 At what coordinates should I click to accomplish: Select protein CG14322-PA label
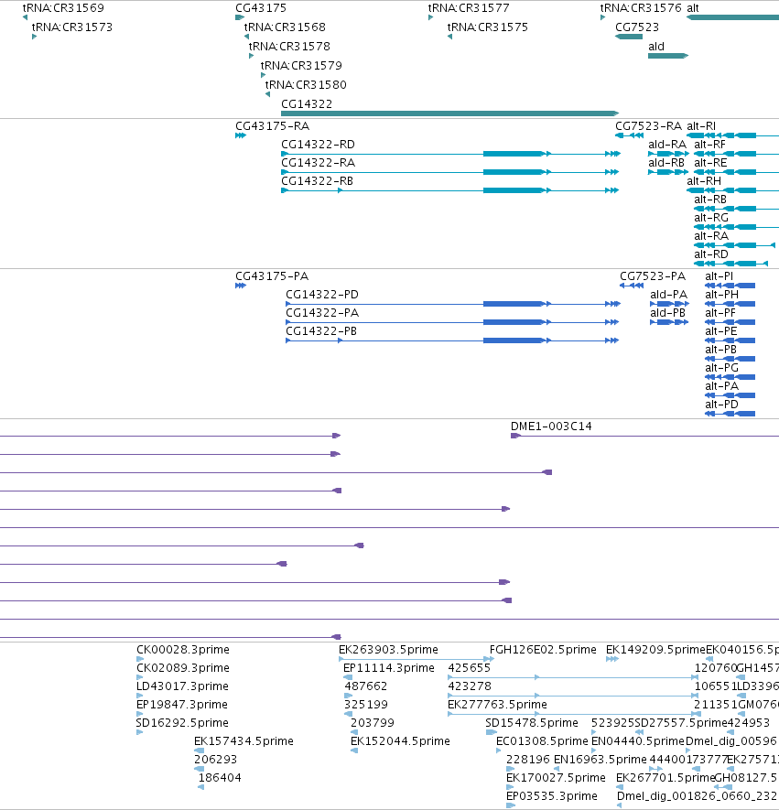point(322,312)
